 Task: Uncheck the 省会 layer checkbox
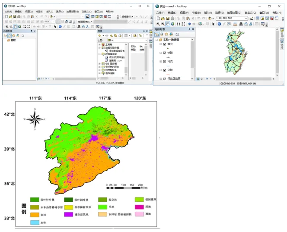(165, 44)
